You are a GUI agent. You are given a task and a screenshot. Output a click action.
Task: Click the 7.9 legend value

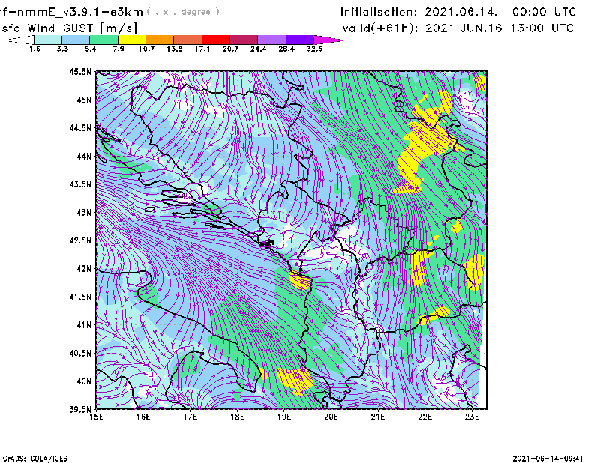click(x=118, y=49)
